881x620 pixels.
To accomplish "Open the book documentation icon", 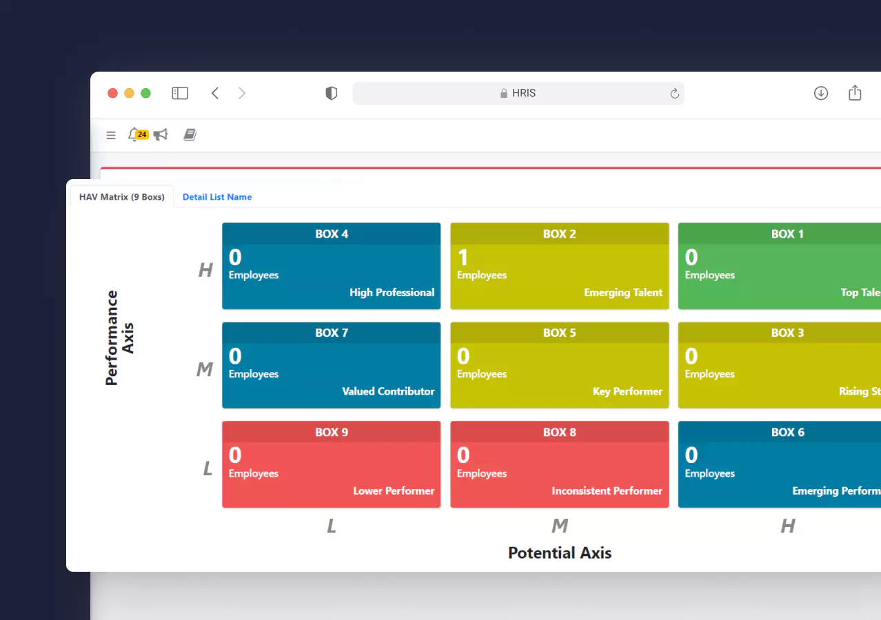I will (x=190, y=135).
